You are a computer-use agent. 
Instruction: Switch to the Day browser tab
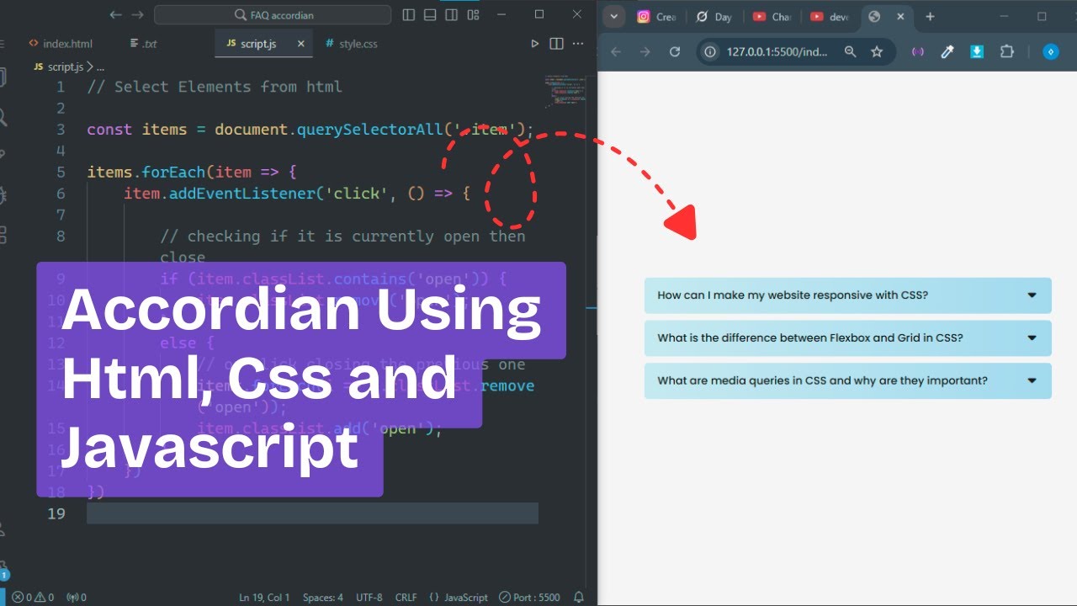(714, 17)
